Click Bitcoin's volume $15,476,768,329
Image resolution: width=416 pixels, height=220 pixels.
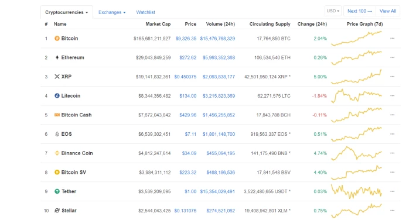pos(217,39)
